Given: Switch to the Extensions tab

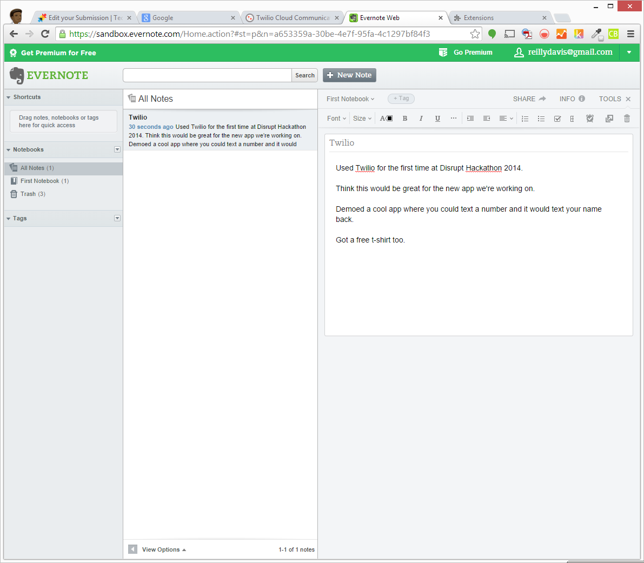Looking at the screenshot, I should click(499, 18).
